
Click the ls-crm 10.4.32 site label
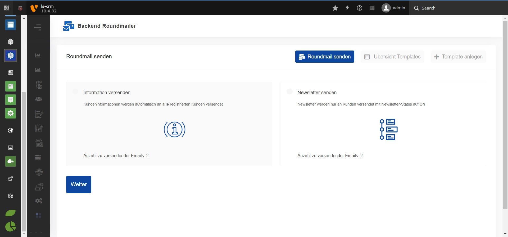49,8
